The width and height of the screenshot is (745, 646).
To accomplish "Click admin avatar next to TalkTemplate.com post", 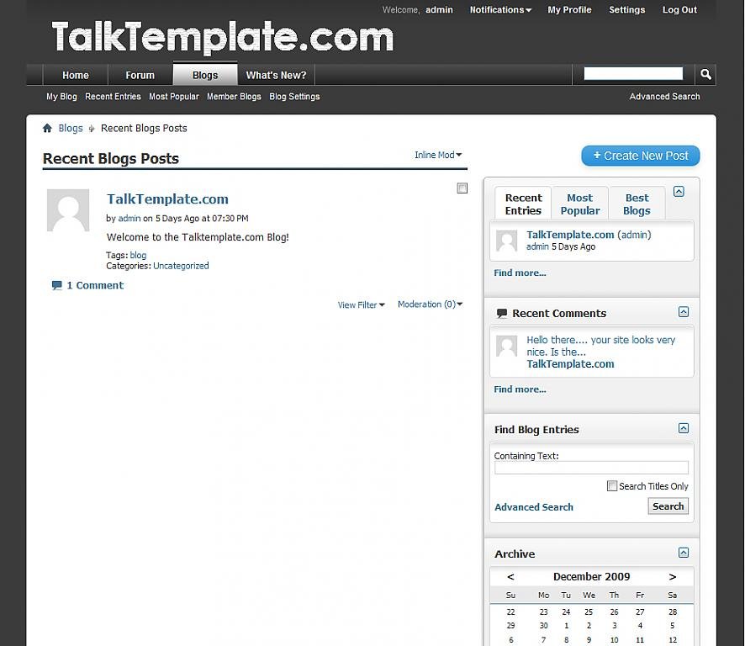I will click(x=68, y=210).
